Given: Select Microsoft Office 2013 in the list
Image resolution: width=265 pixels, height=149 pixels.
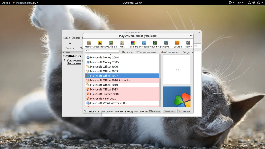Looking at the screenshot, I should [104, 90].
